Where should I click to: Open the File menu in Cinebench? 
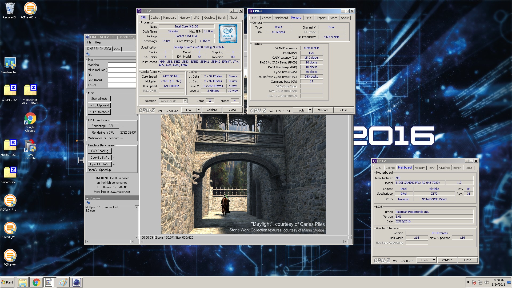pos(89,42)
